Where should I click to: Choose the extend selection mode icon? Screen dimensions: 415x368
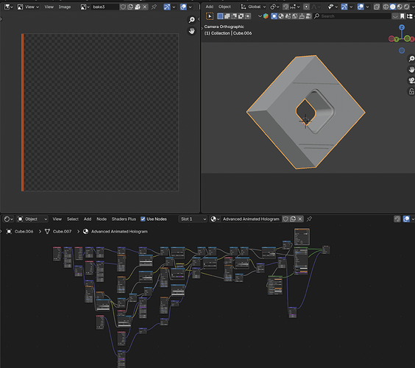227,16
